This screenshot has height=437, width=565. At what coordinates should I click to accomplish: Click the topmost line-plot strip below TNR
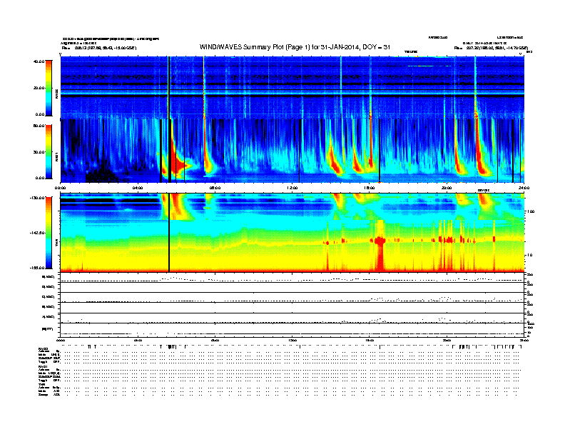[292, 278]
